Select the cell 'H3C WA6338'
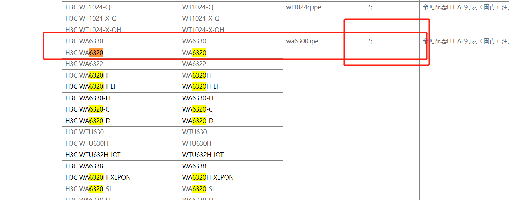This screenshot has height=200, width=509. [120, 166]
